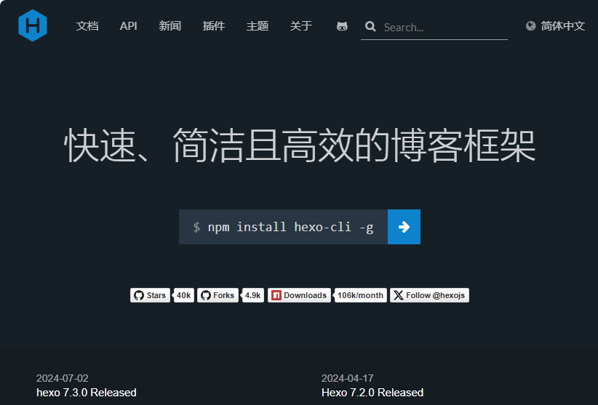Open Hexo 7.2.0 Released news
The width and height of the screenshot is (598, 405).
(x=372, y=393)
